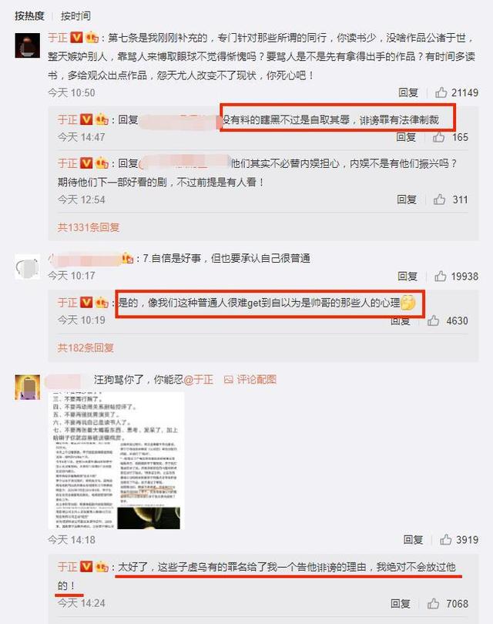Open the attached comment image thumbnail
The width and height of the screenshot is (493, 624).
click(116, 461)
